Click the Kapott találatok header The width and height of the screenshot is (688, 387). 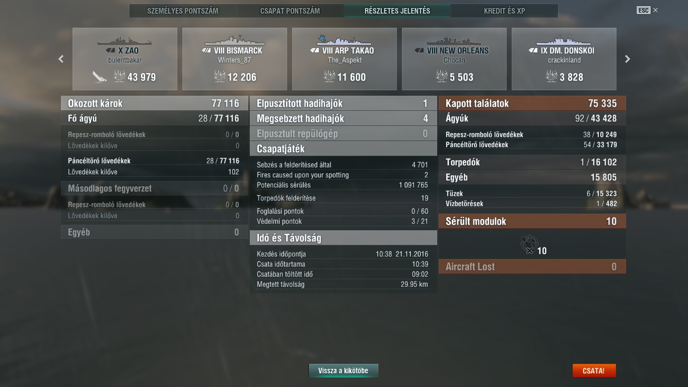click(x=532, y=103)
